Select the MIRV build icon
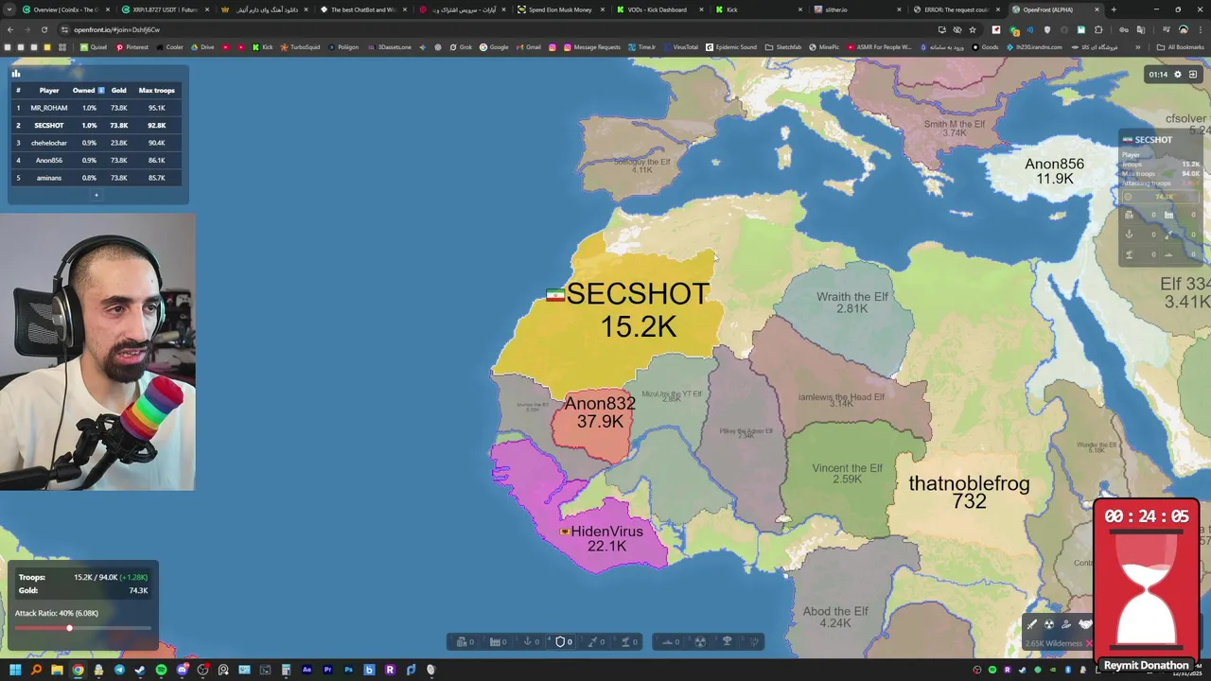Image resolution: width=1211 pixels, height=681 pixels. tap(754, 641)
